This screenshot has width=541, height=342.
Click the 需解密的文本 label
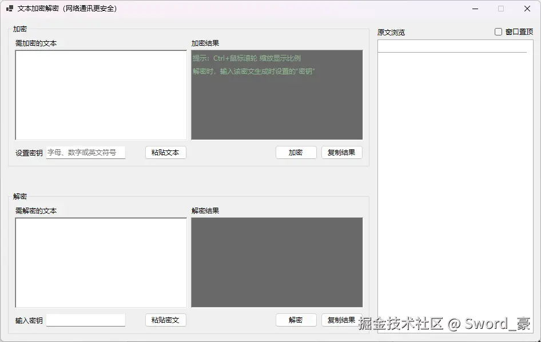[x=36, y=211]
